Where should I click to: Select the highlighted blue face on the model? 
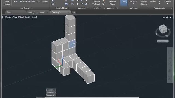pyautogui.click(x=72, y=44)
